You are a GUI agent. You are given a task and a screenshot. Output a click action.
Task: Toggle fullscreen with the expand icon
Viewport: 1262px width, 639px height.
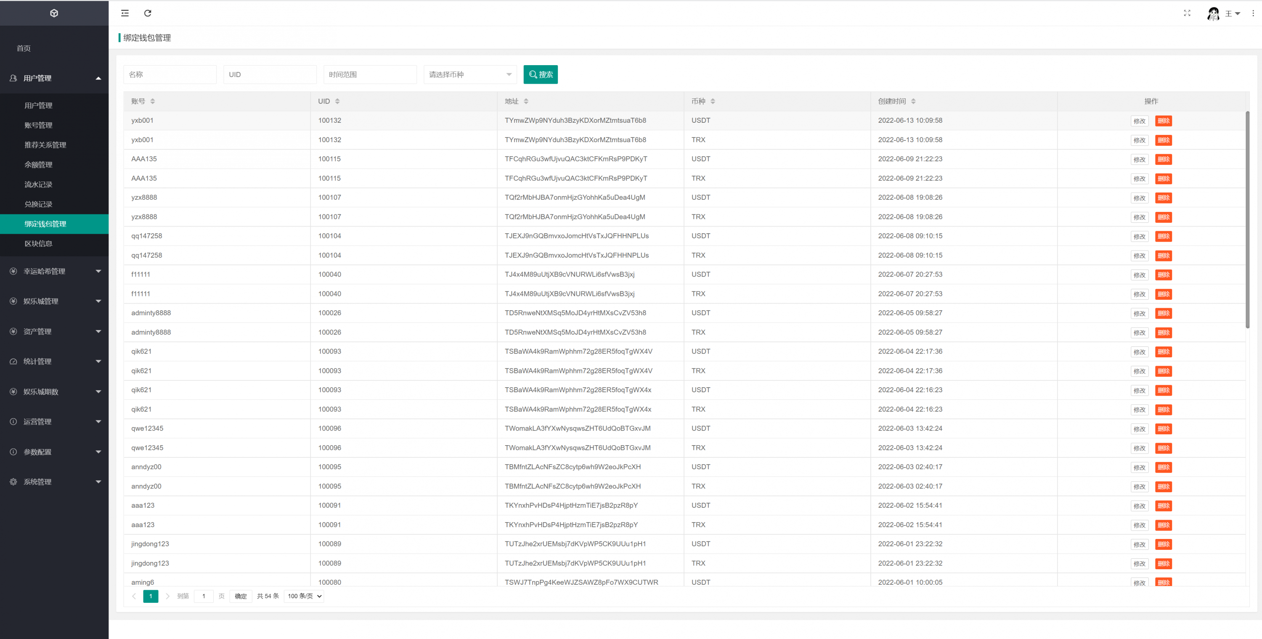(1187, 13)
